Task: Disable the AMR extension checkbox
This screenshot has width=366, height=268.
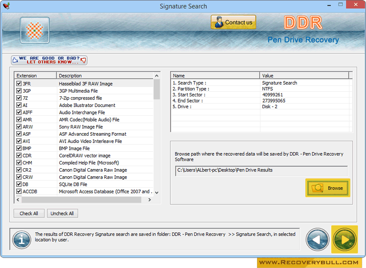Action: (19, 120)
